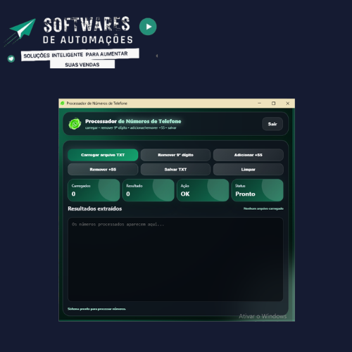Click the Remover +55 button
This screenshot has width=352, height=352.
103,170
